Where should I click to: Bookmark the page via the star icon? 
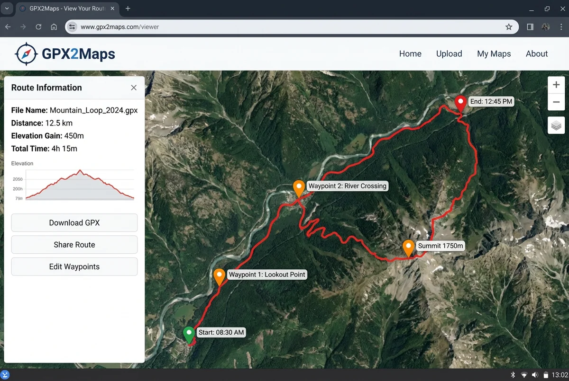click(x=508, y=27)
